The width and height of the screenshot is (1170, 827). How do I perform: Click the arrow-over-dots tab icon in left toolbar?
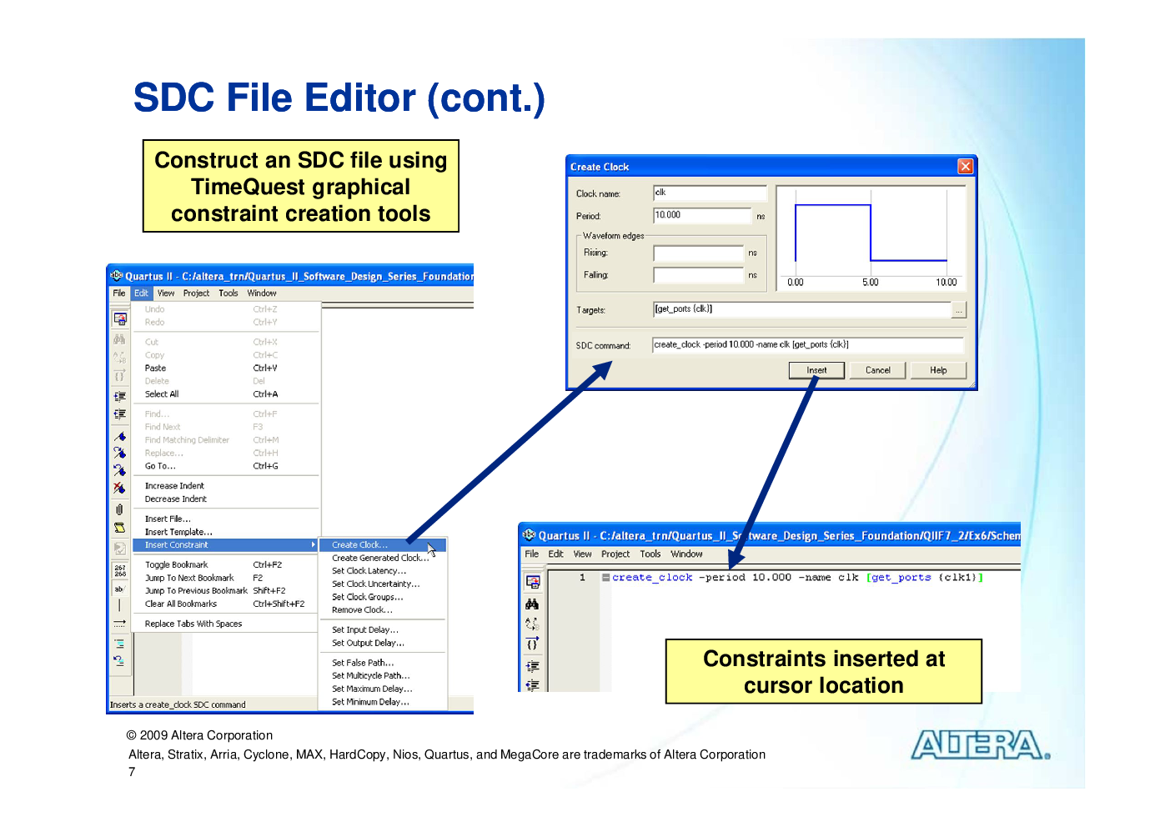click(120, 623)
